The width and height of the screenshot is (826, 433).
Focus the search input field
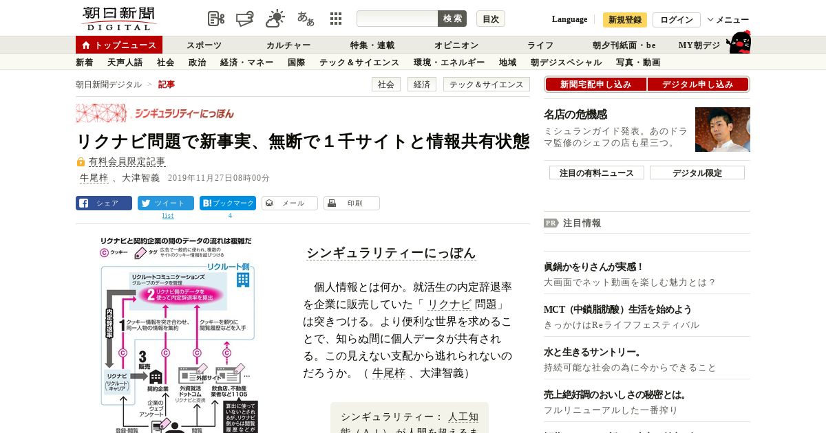coord(397,19)
